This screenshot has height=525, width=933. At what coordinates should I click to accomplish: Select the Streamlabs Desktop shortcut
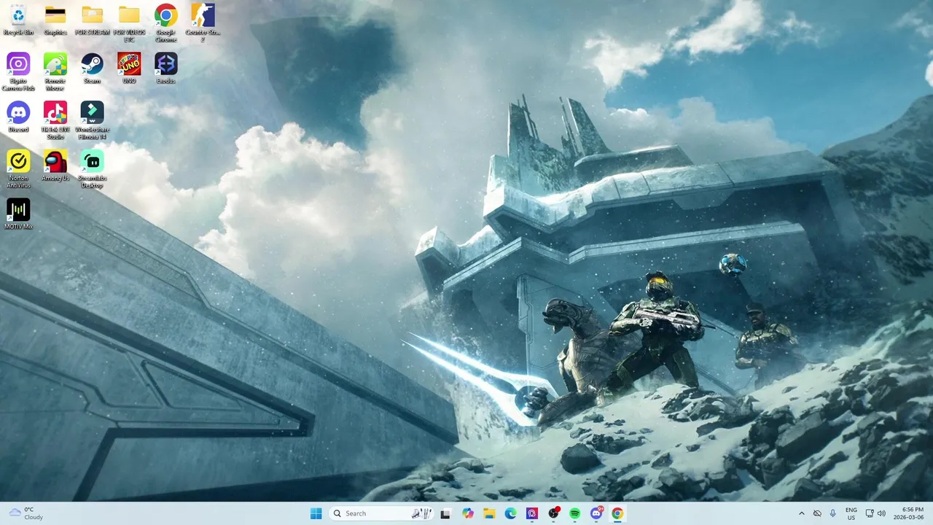click(92, 168)
